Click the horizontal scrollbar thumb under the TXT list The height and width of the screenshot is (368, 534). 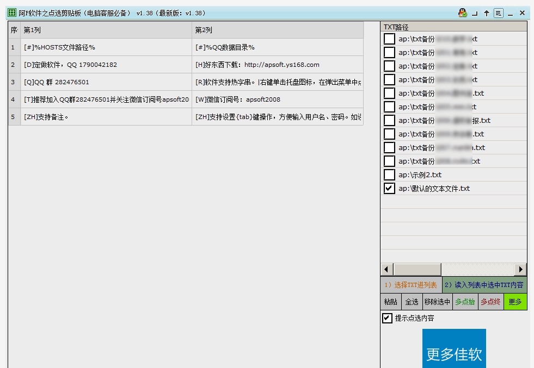417,270
